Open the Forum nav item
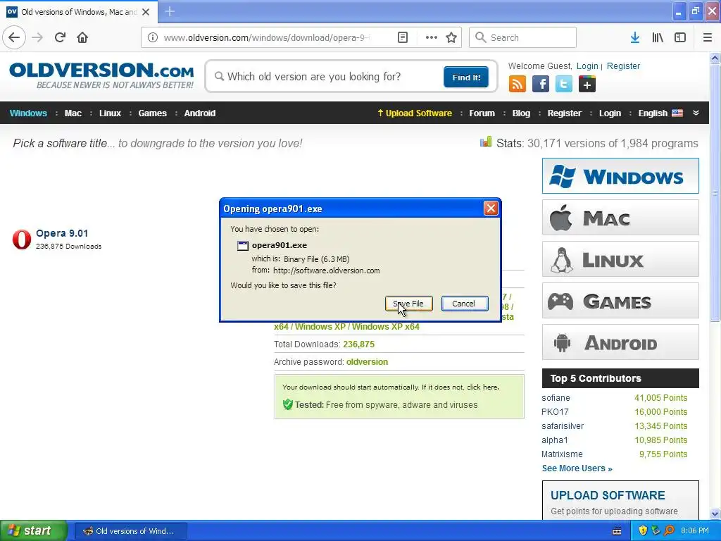 click(482, 113)
